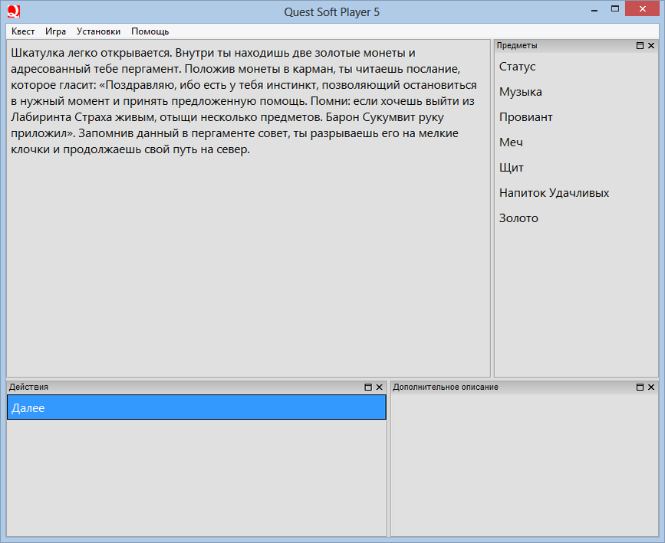Close the Дополнительное описание panel with its X icon
This screenshot has height=543, width=665.
point(651,387)
